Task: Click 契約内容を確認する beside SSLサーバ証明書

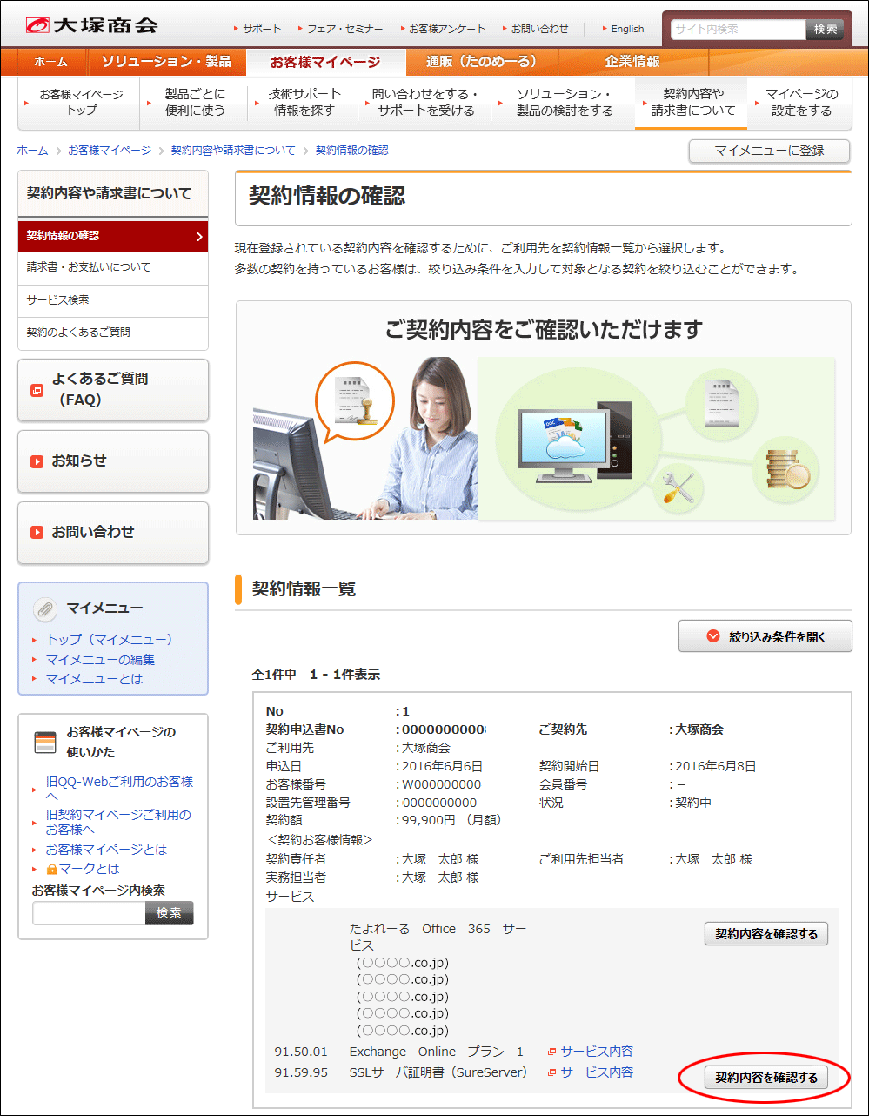Action: pos(766,1078)
